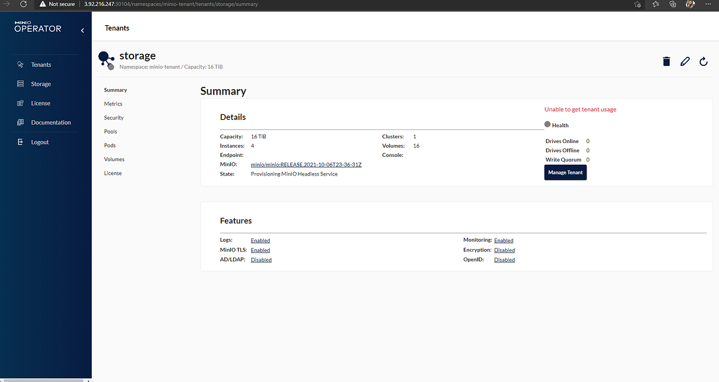
Task: View the Security tab
Action: point(113,117)
